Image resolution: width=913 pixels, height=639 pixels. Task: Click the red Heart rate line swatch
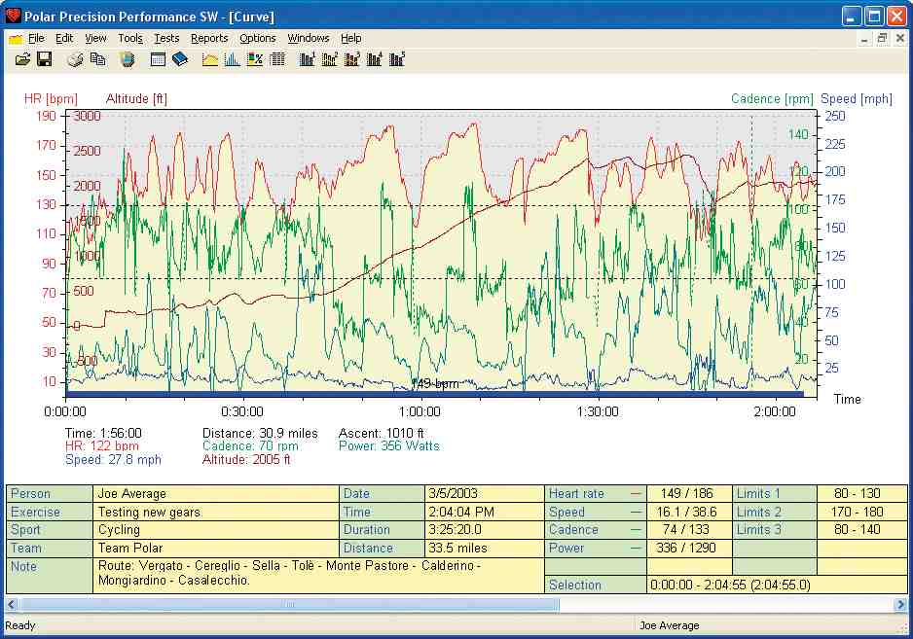point(636,494)
